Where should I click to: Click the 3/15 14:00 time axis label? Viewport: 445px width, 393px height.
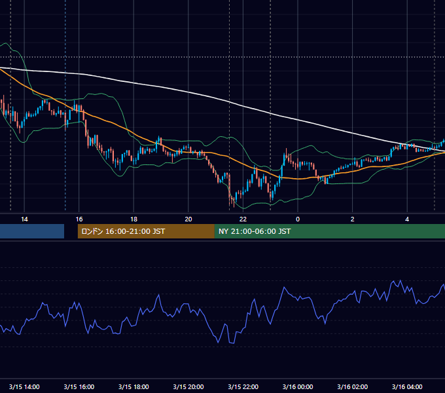pyautogui.click(x=24, y=386)
